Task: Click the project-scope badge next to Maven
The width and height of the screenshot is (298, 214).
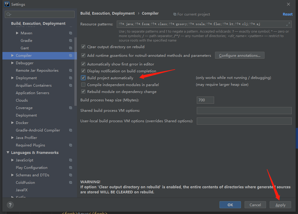Action: 71,33
